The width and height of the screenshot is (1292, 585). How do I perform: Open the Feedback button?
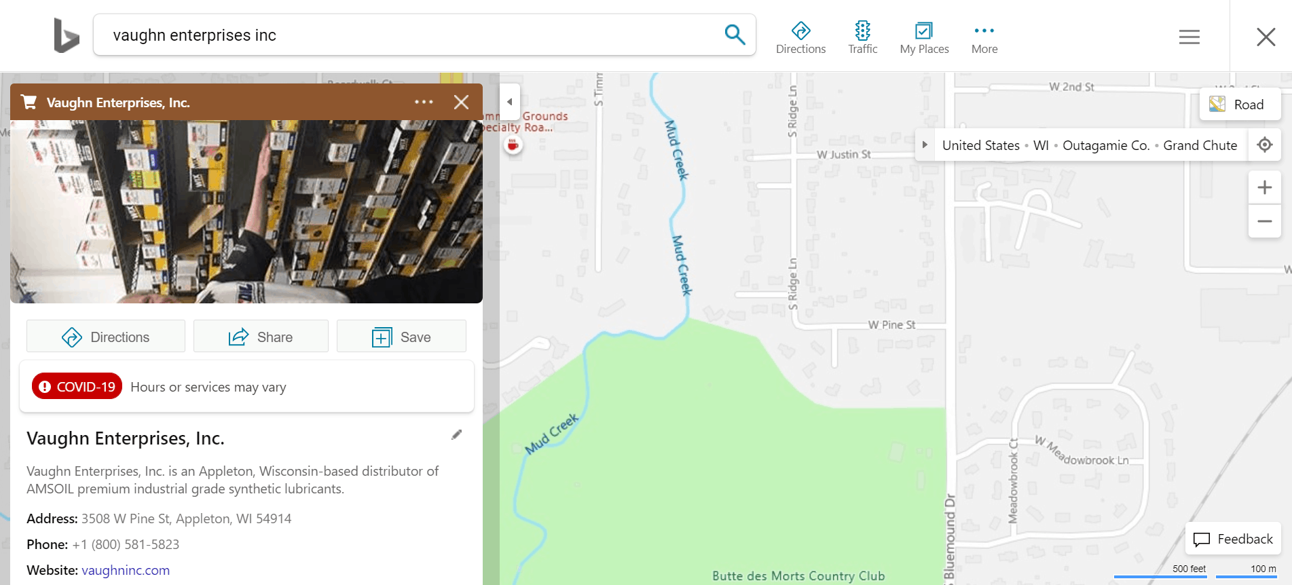[1233, 539]
